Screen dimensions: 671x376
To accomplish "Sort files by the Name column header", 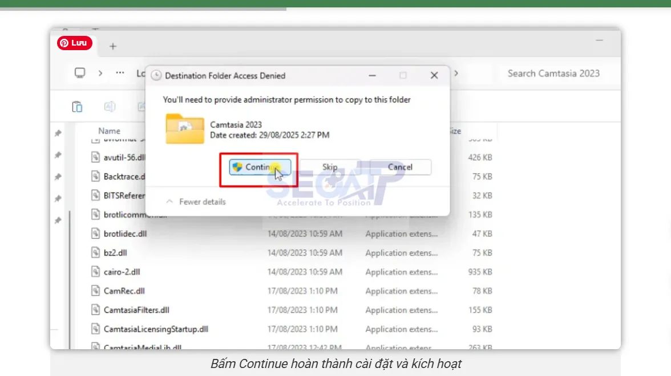I will pos(109,130).
